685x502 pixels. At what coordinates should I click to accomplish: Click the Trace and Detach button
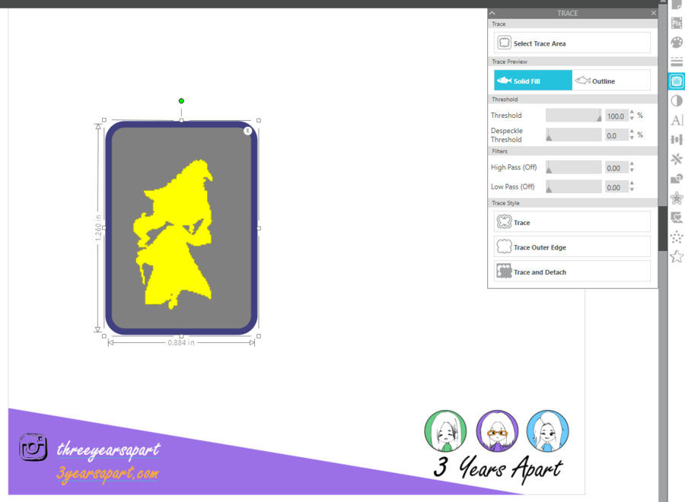coord(572,271)
